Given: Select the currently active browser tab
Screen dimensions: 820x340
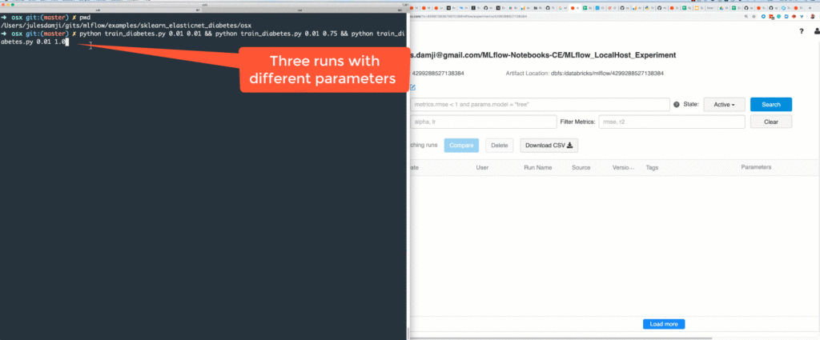Looking at the screenshot, I should (x=573, y=6).
